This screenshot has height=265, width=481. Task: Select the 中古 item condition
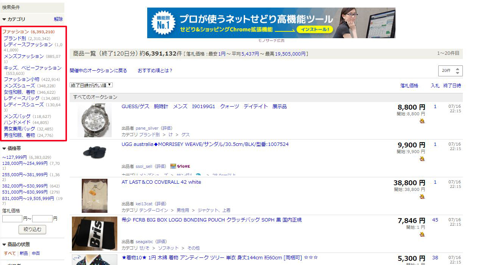pos(36,253)
